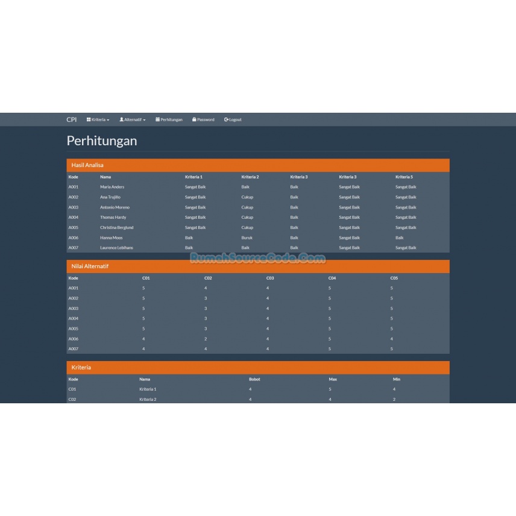Image resolution: width=516 pixels, height=516 pixels.
Task: Click A001 code in Nilai Alternatif table
Action: [74, 288]
